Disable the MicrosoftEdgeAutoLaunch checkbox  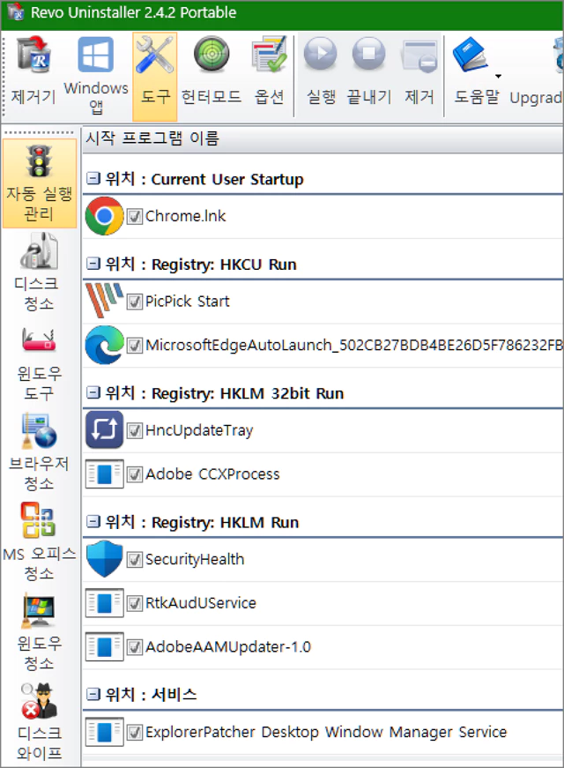coord(134,346)
